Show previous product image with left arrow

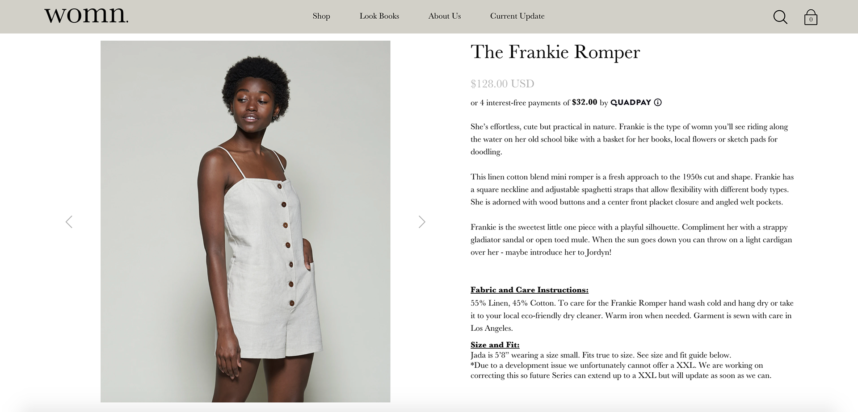coord(69,222)
